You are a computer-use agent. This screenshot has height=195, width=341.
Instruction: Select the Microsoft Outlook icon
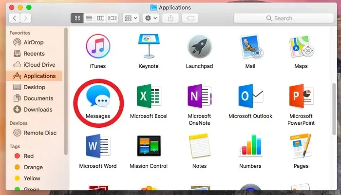coord(250,96)
